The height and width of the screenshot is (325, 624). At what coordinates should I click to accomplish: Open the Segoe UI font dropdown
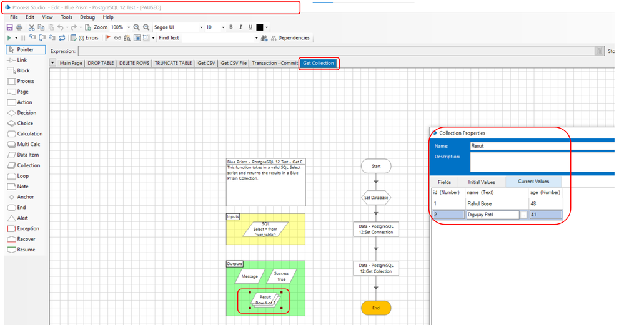click(x=201, y=27)
